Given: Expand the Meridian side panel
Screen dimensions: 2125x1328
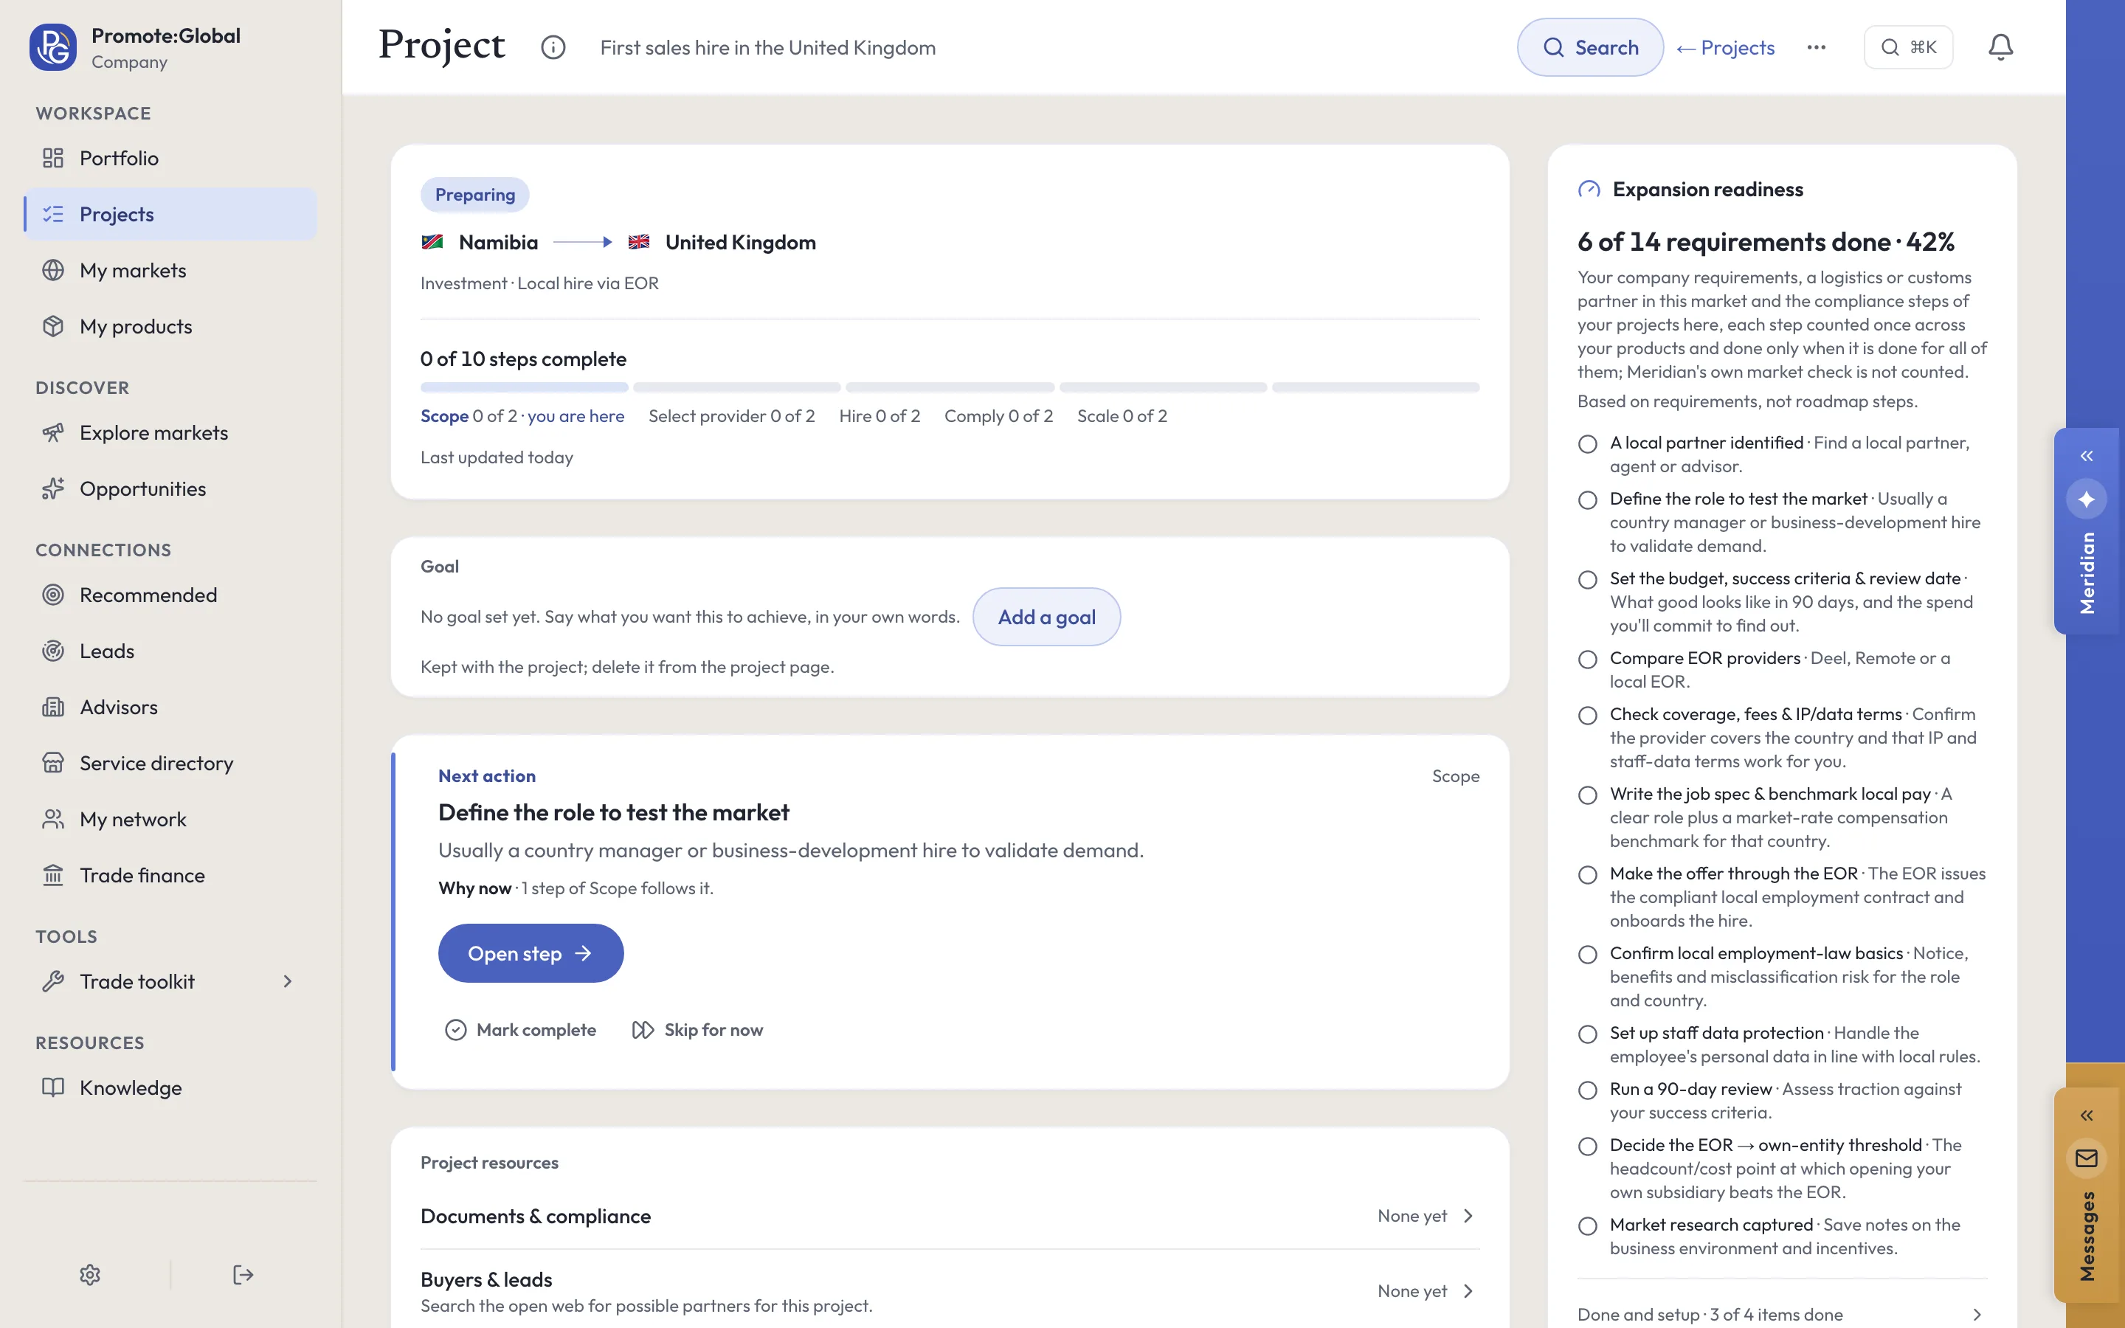Looking at the screenshot, I should (2087, 456).
